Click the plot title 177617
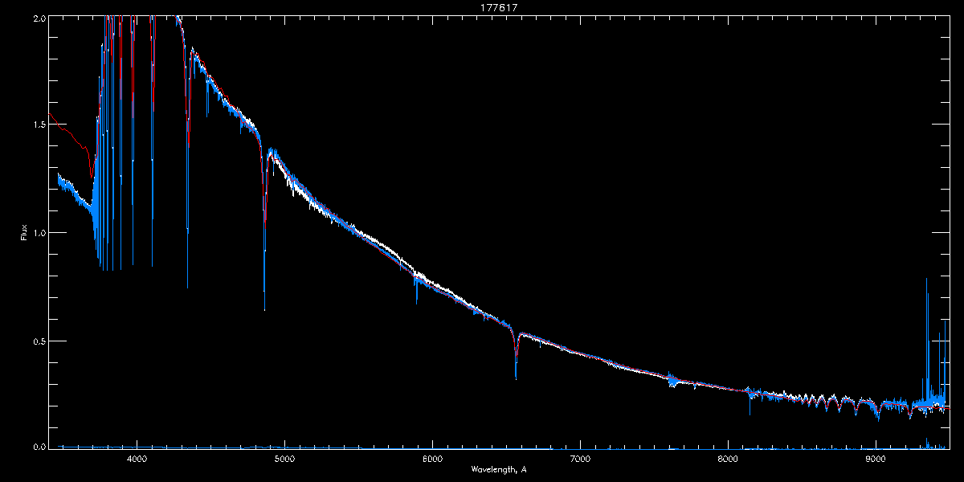 [x=499, y=9]
